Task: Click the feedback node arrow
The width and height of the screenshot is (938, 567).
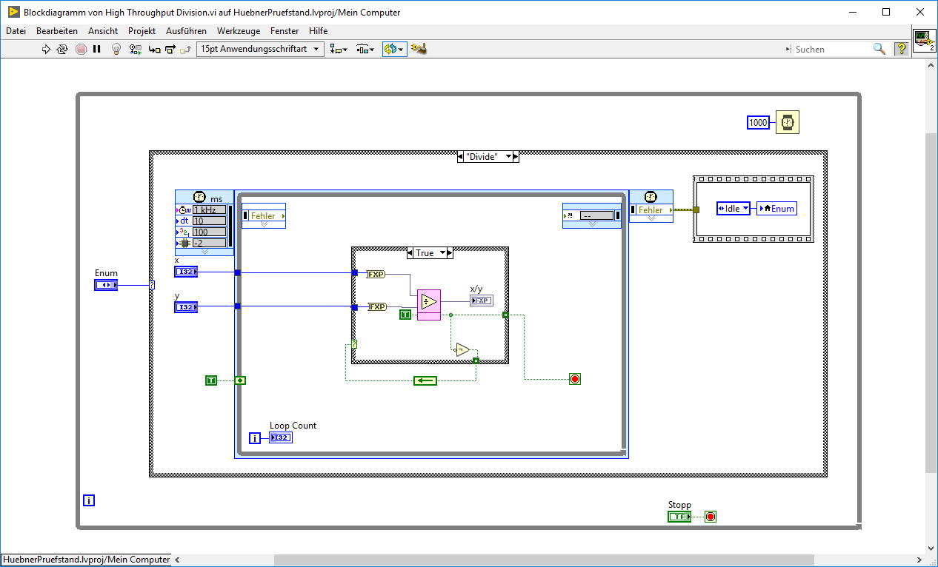Action: tap(425, 380)
